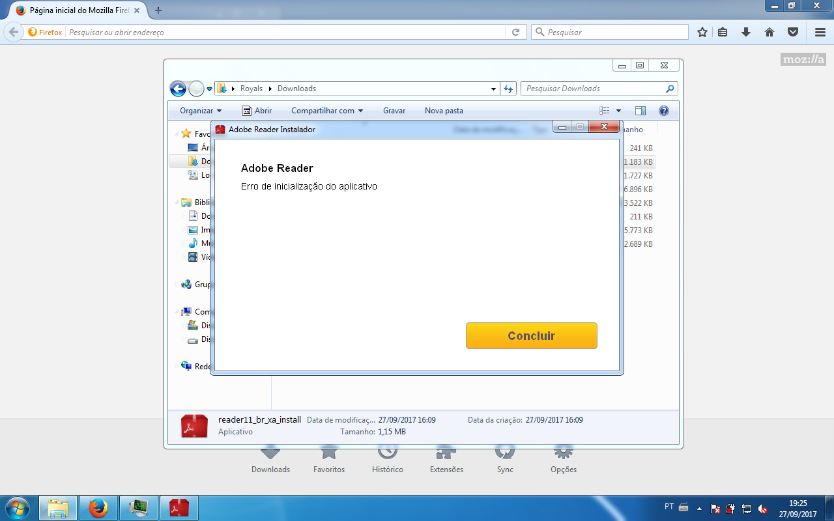Image resolution: width=834 pixels, height=521 pixels.
Task: Open the Firefox hamburger menu
Action: pos(820,32)
